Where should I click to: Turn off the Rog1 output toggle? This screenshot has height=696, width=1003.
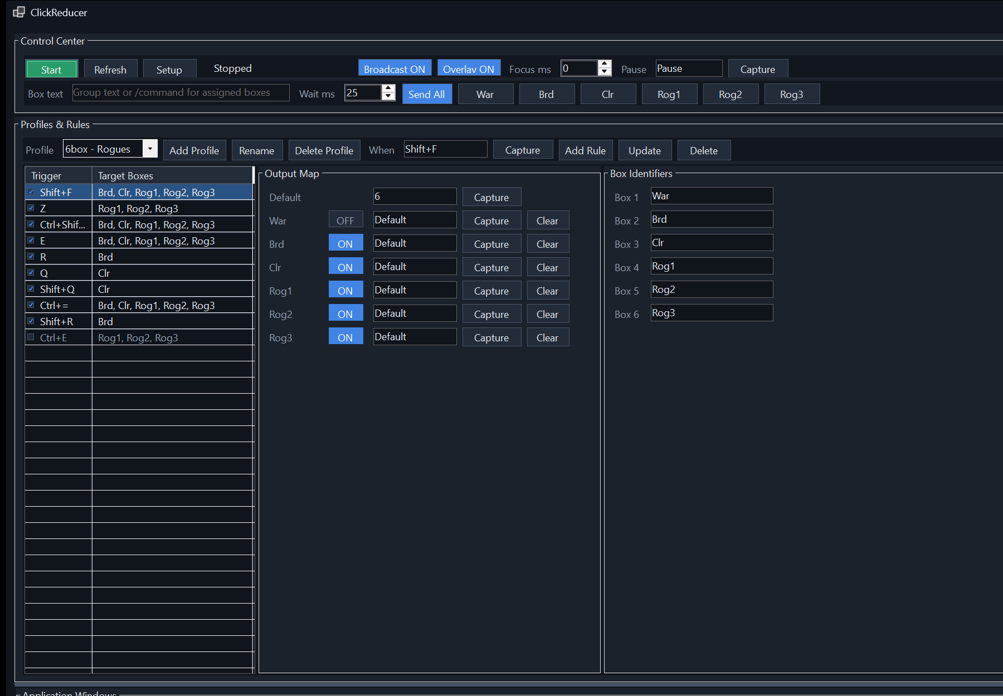[345, 290]
